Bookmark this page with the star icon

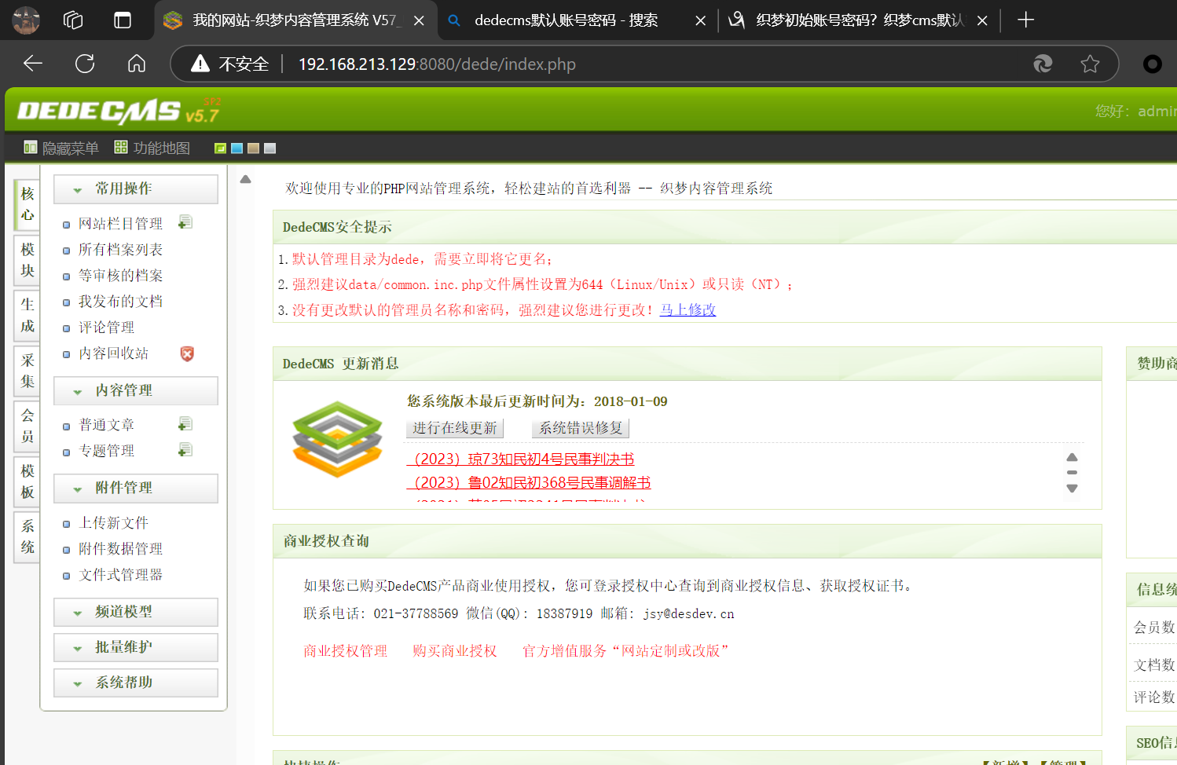point(1090,64)
